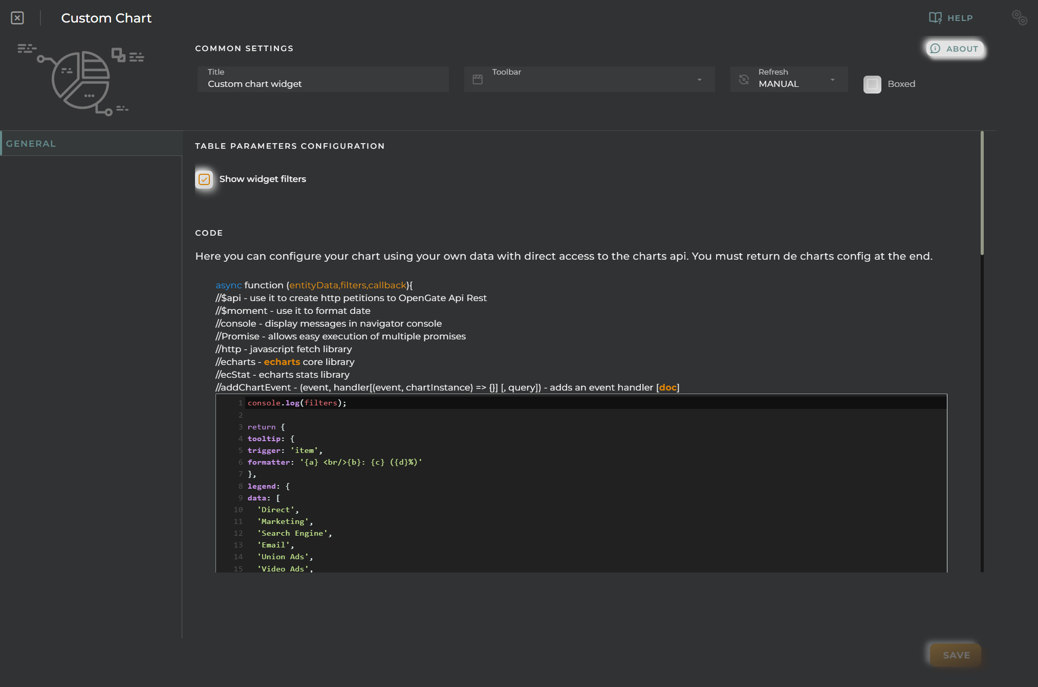
Task: Click the Toolbar calendar icon
Action: pyautogui.click(x=478, y=79)
